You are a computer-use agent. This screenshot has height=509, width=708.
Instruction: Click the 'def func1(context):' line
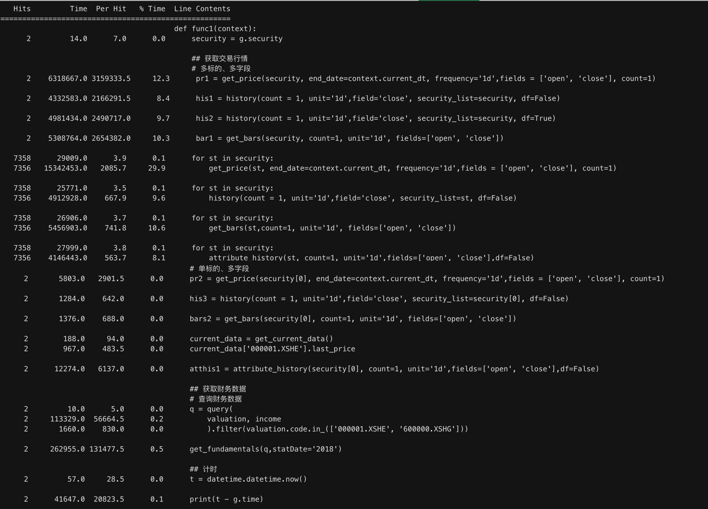click(x=215, y=29)
